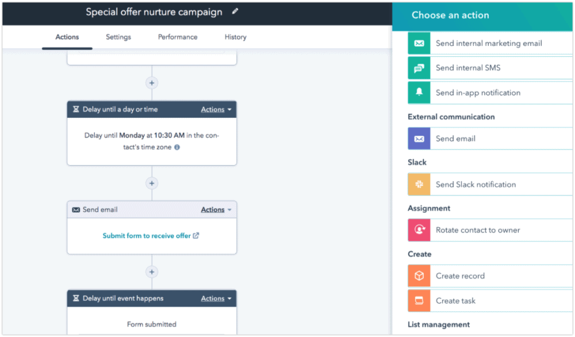Click the Rotate contact to owner icon
The width and height of the screenshot is (575, 337).
coord(419,229)
